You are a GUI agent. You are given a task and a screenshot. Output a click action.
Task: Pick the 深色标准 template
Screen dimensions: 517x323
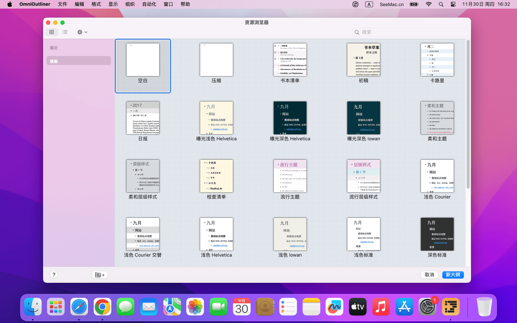437,234
